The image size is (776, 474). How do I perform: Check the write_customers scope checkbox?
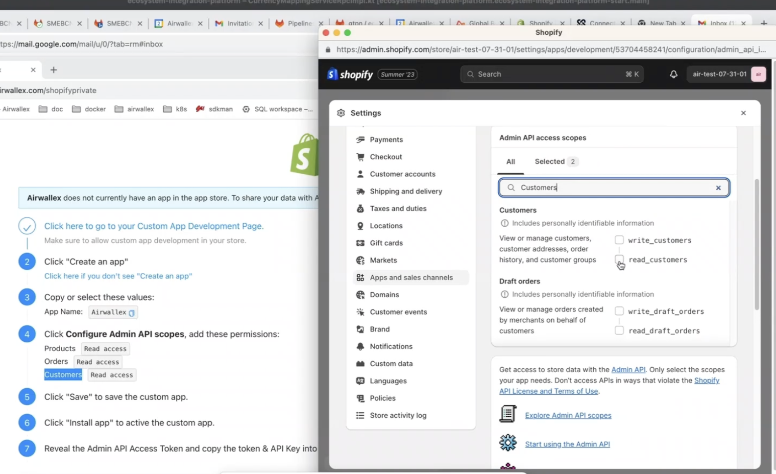point(619,240)
